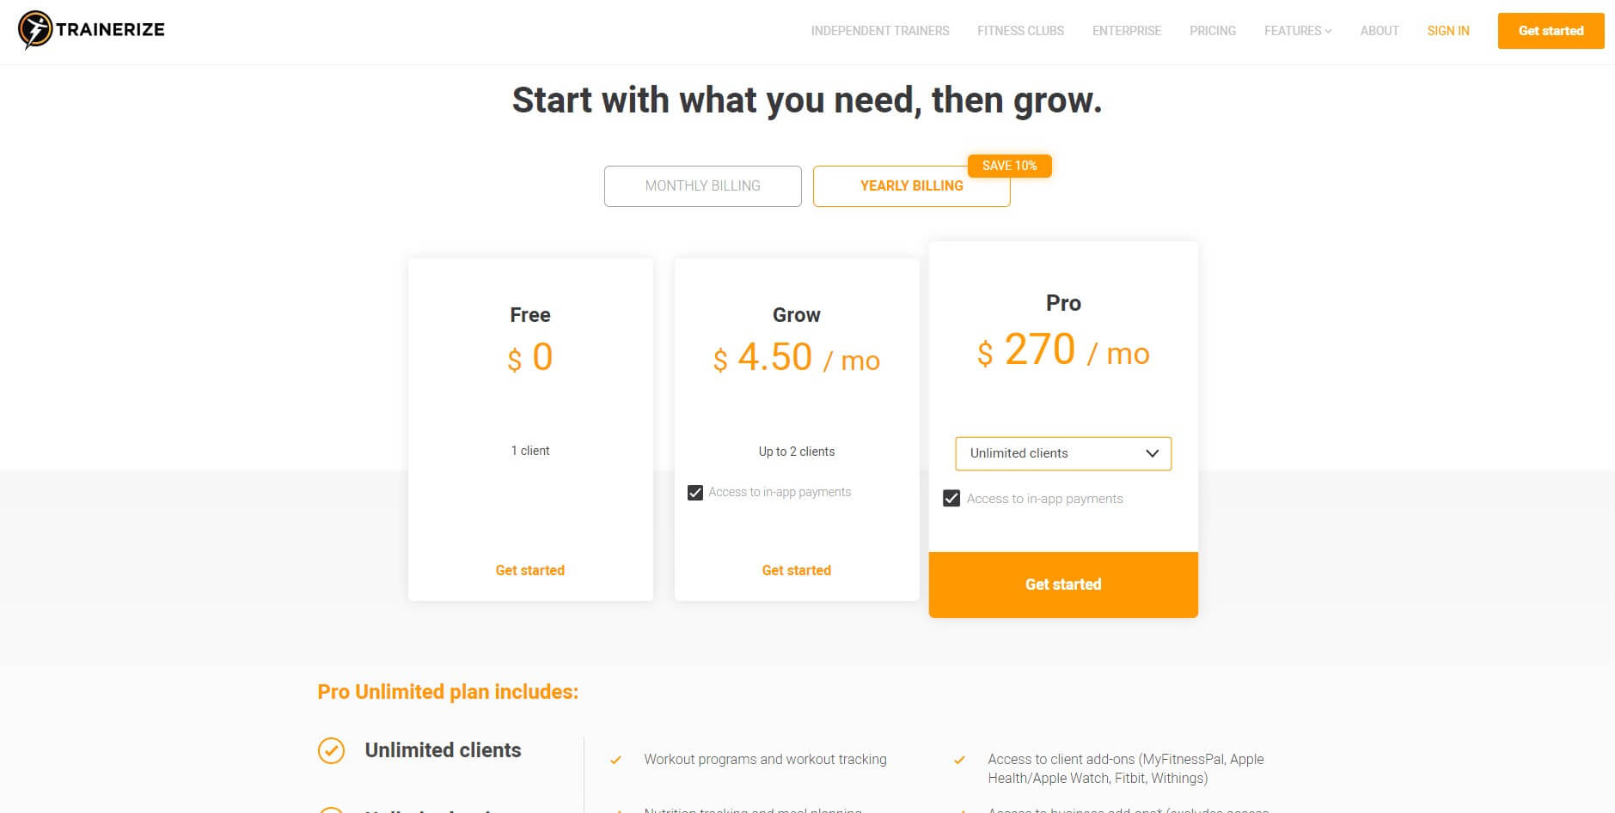Uncheck in-app payments under Pro plan

point(951,499)
